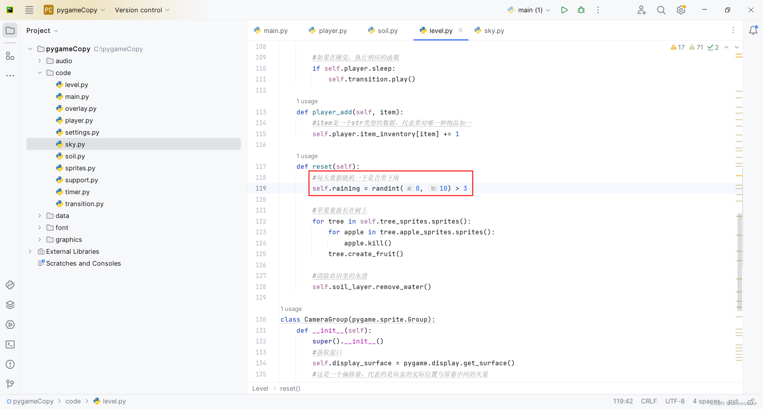The height and width of the screenshot is (409, 763).
Task: Open the Terminal tool window
Action: 10,345
